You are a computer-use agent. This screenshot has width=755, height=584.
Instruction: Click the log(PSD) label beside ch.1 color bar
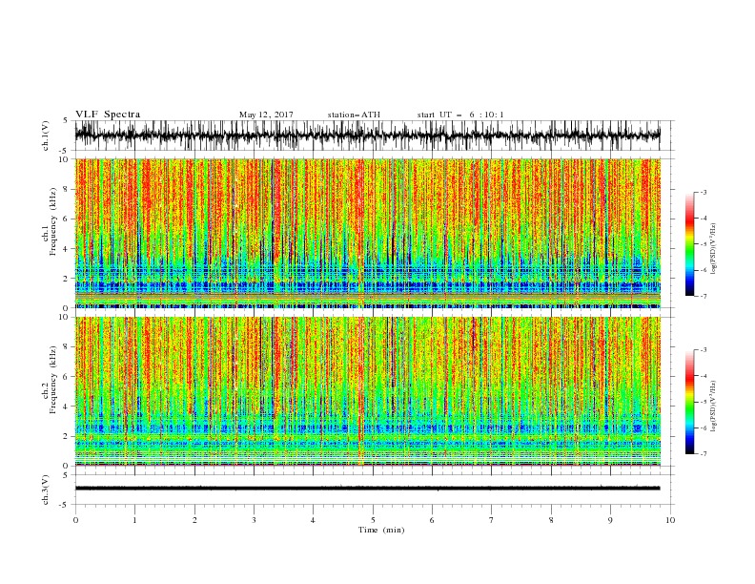tap(713, 249)
